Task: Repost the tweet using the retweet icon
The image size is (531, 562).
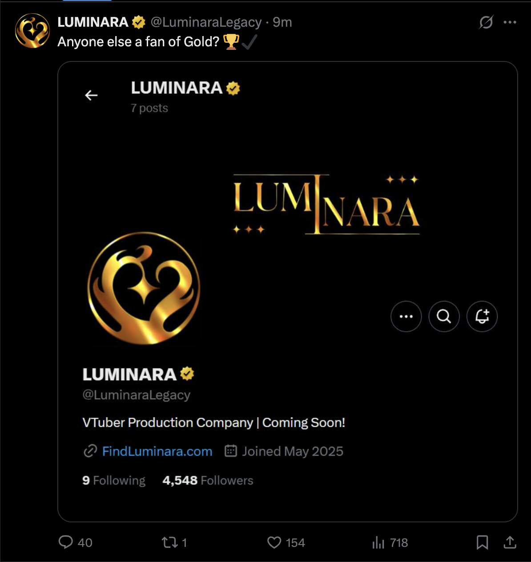Action: [169, 542]
